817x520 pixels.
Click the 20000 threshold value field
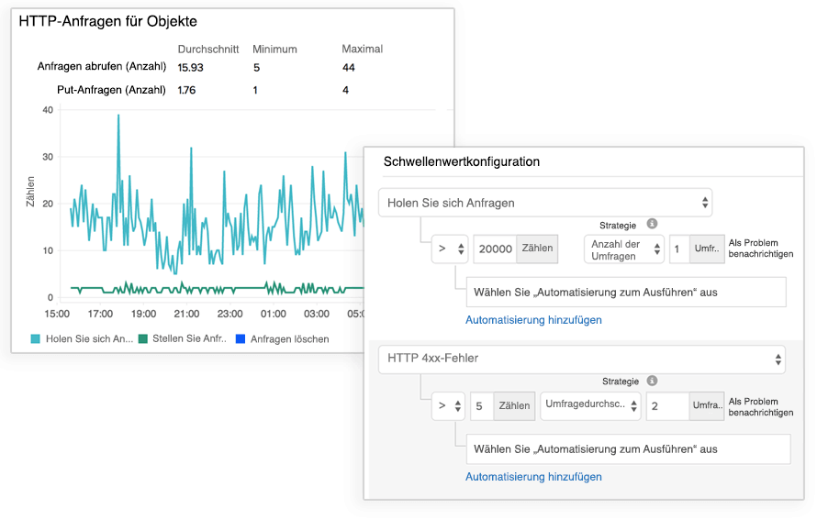tap(495, 249)
